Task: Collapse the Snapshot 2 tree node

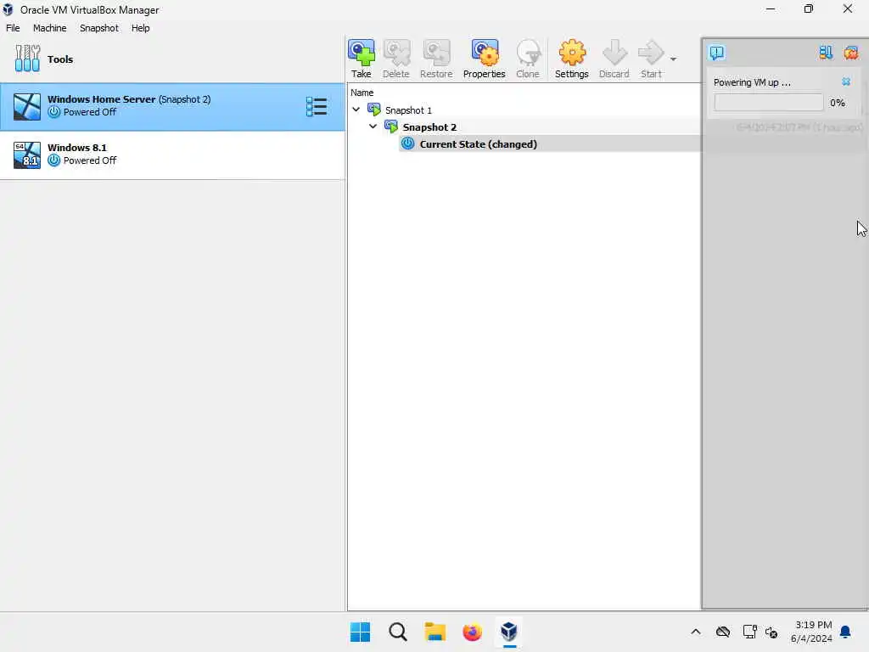Action: point(373,126)
